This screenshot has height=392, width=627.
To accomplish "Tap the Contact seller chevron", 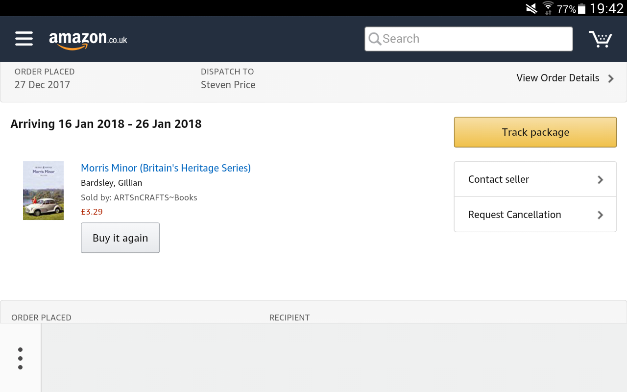I will (601, 180).
